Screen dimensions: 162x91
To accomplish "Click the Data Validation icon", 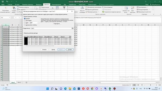I will [x=86, y=12].
